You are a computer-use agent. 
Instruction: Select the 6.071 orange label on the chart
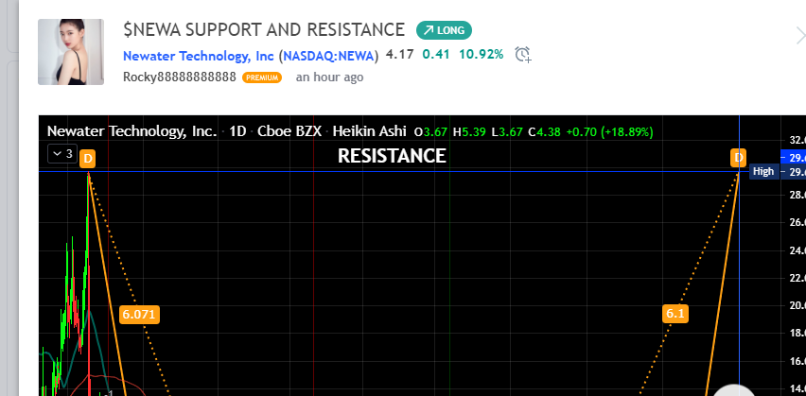pos(139,315)
